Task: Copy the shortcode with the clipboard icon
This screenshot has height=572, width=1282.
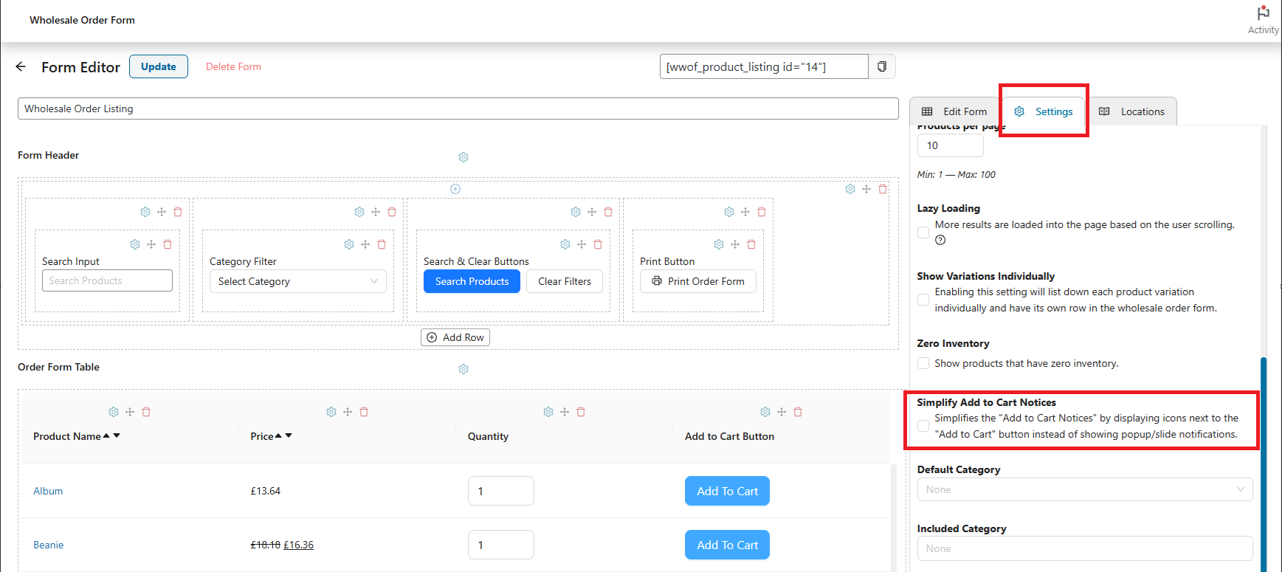Action: (882, 67)
